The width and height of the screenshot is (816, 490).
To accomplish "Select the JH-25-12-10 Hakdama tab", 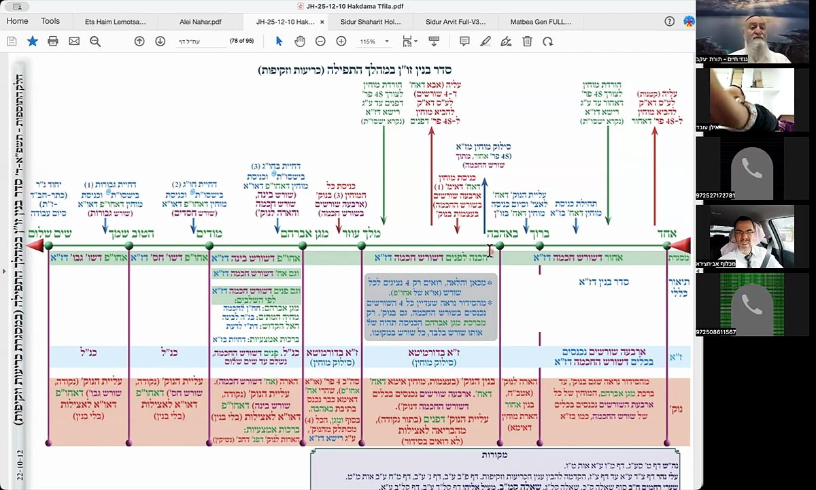I will coord(285,22).
